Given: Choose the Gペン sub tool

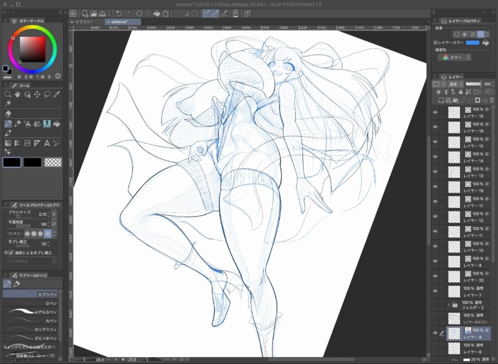Looking at the screenshot, I should (31, 303).
